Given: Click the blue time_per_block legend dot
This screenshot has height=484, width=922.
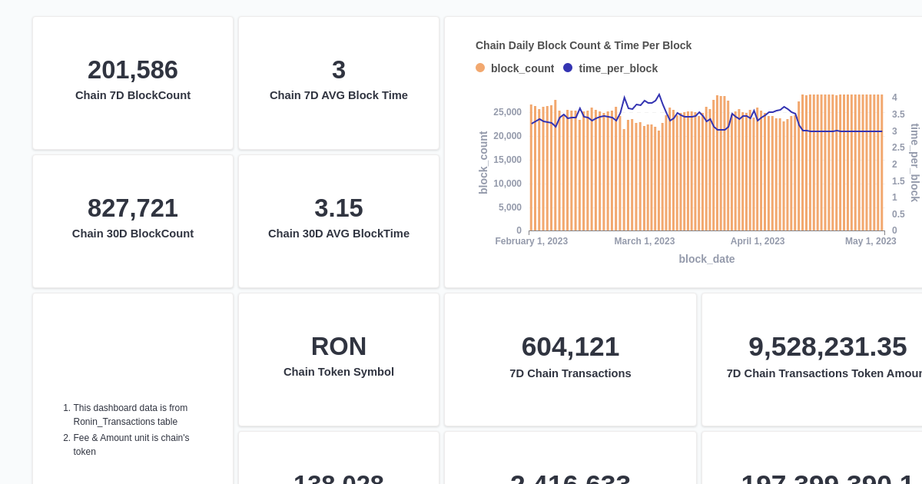Looking at the screenshot, I should 568,68.
